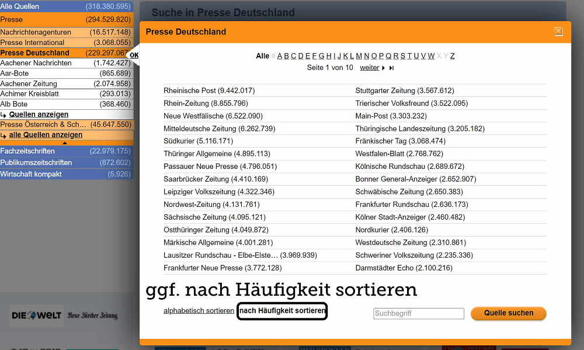Select 'Frankfurter Rundschau' source entry
This screenshot has width=584, height=350.
click(392, 205)
